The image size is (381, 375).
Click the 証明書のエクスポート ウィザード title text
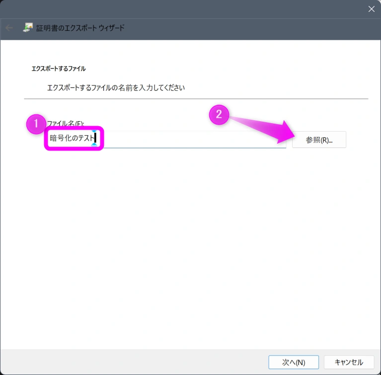pyautogui.click(x=80, y=28)
